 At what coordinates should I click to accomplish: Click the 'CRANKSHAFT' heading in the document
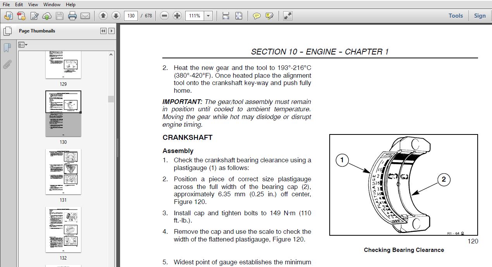pyautogui.click(x=188, y=138)
